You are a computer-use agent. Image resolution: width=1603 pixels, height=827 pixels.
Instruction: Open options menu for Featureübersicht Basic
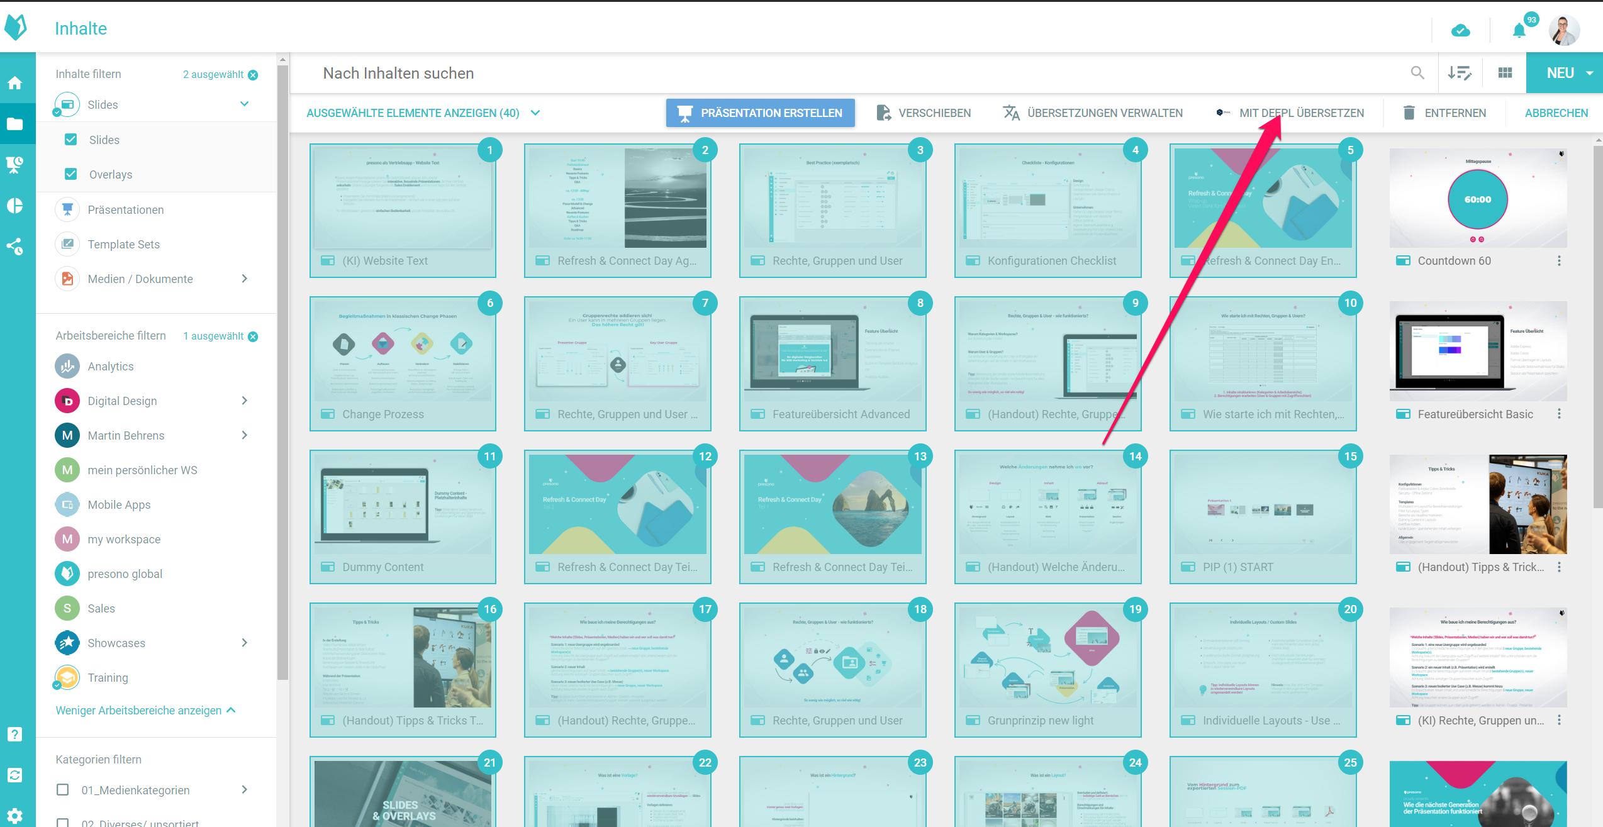pyautogui.click(x=1559, y=414)
